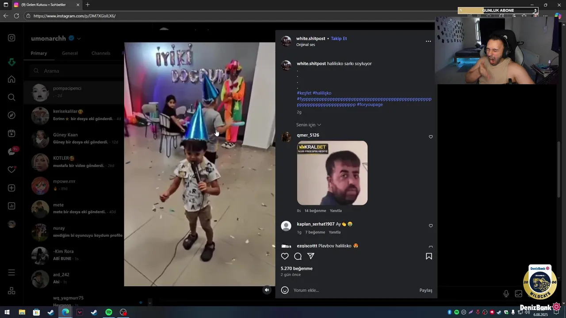Click the Paylaş button to post comment
566x318 pixels.
point(426,290)
